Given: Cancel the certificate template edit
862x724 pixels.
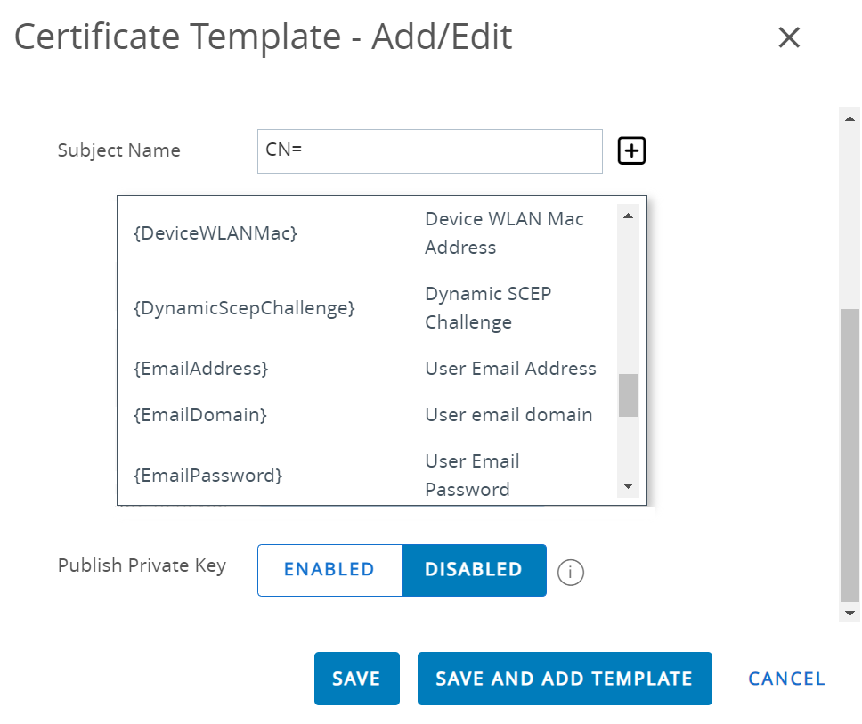Looking at the screenshot, I should (786, 679).
